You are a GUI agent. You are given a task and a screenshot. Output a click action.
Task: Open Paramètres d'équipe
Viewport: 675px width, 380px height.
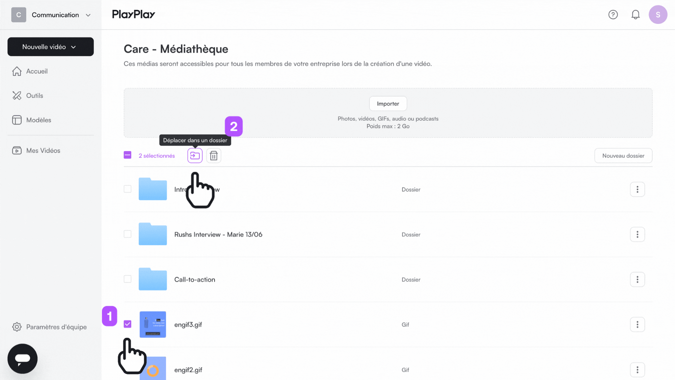pyautogui.click(x=57, y=327)
